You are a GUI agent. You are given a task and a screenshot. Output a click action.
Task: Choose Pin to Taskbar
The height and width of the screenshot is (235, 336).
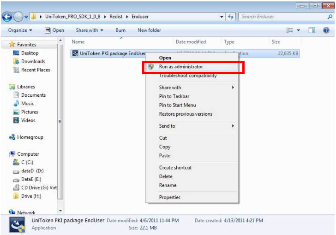(x=174, y=96)
